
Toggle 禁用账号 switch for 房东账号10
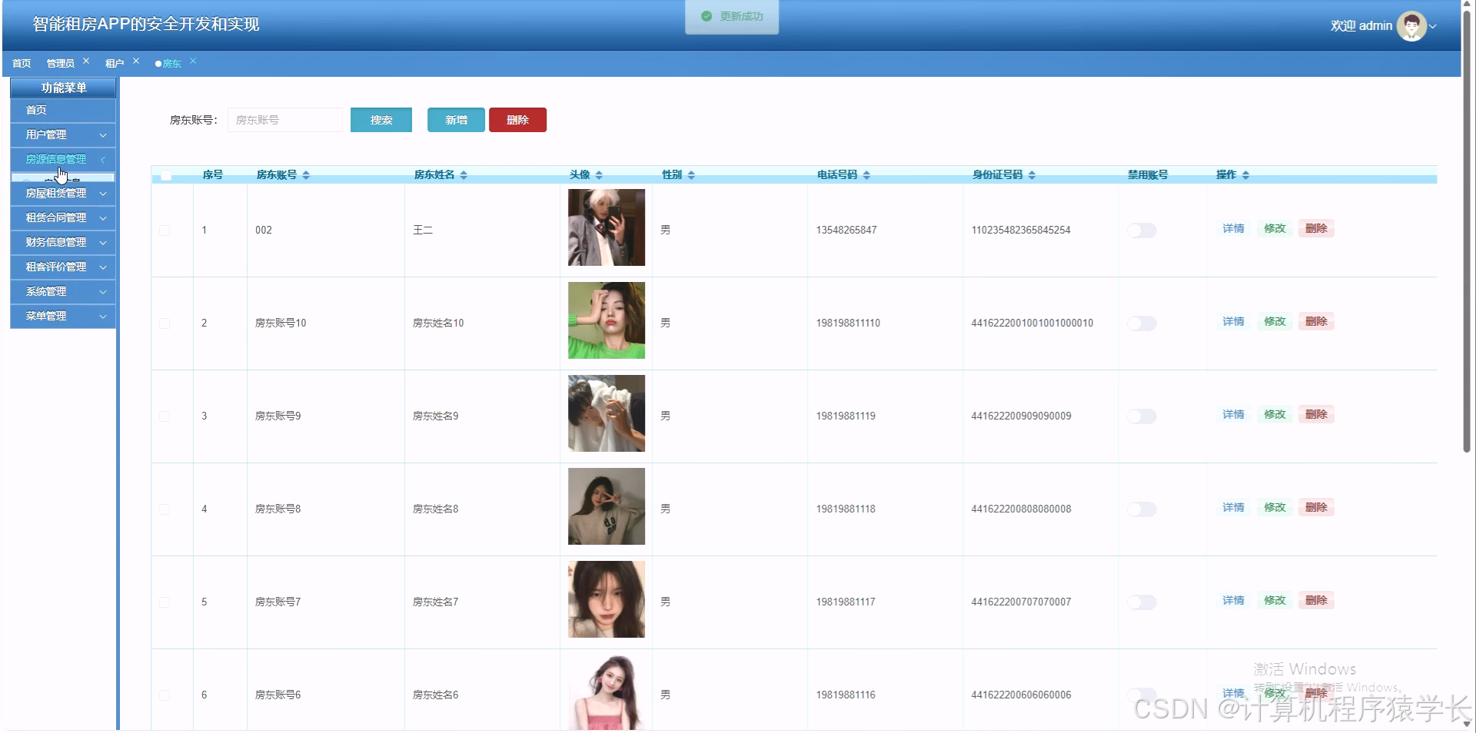1142,323
